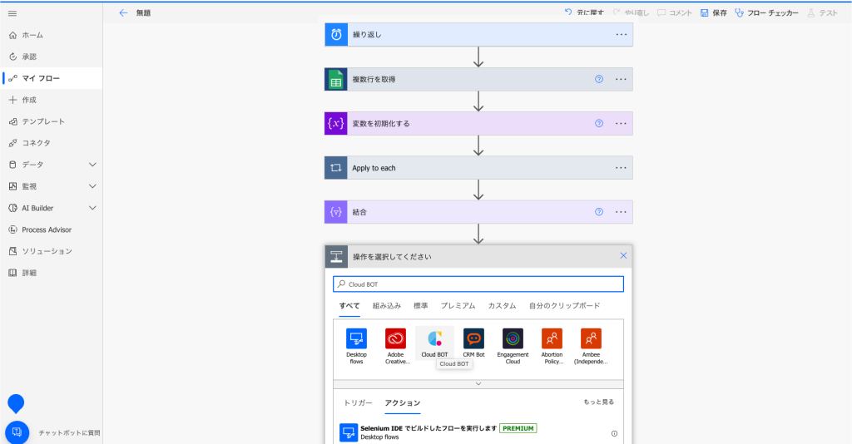
Task: Select the CRM Bot connector
Action: pyautogui.click(x=473, y=339)
